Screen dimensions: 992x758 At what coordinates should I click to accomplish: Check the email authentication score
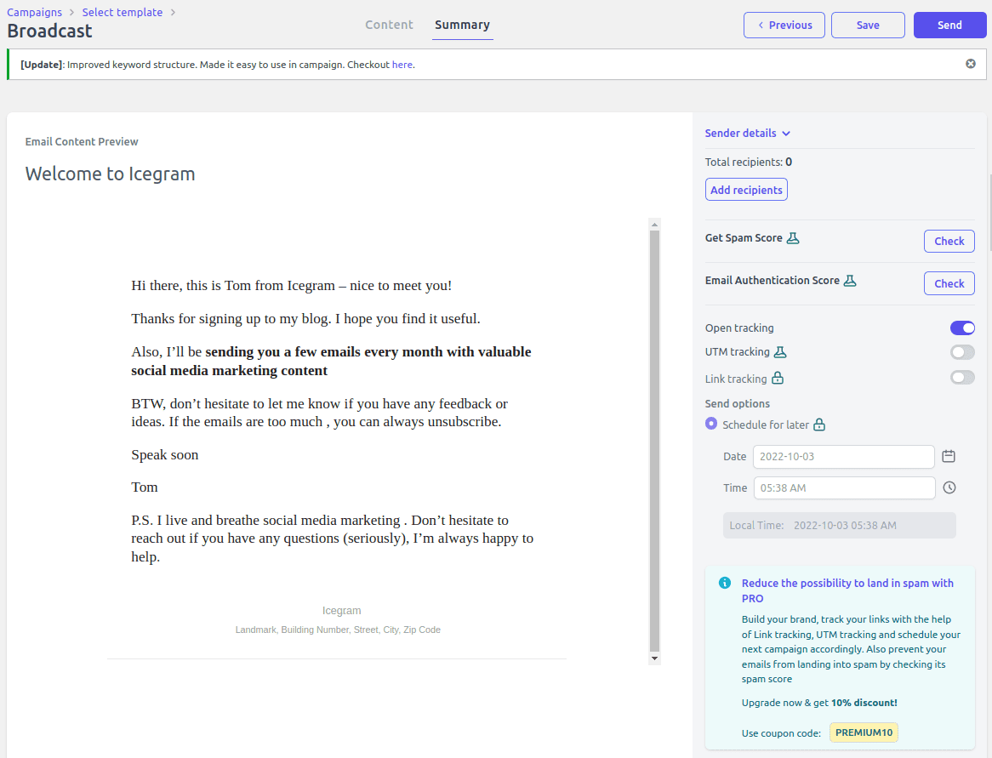[949, 283]
